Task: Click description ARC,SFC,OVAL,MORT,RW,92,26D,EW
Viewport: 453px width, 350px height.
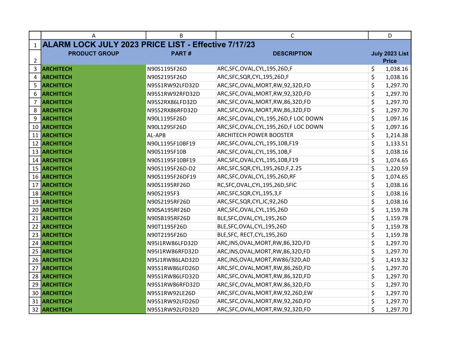Action: click(292, 293)
